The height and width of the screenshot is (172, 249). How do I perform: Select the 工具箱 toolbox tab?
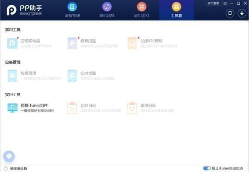click(x=176, y=10)
